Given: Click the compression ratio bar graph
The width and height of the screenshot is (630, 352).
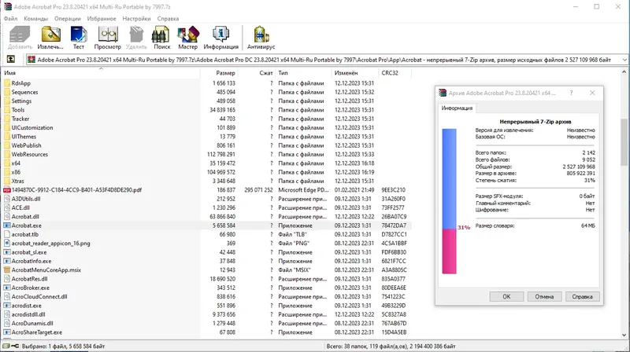Looking at the screenshot, I should (449, 201).
